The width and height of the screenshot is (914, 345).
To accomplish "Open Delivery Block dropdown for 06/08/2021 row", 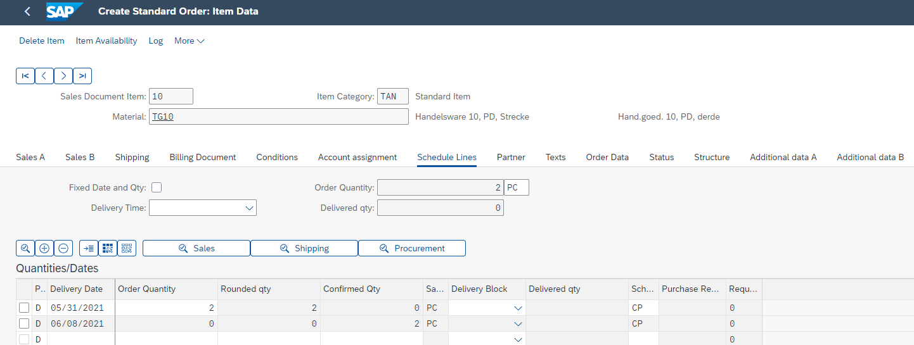I will 518,323.
